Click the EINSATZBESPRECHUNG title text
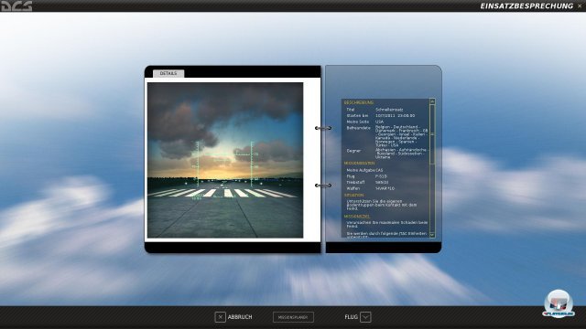 coord(526,6)
